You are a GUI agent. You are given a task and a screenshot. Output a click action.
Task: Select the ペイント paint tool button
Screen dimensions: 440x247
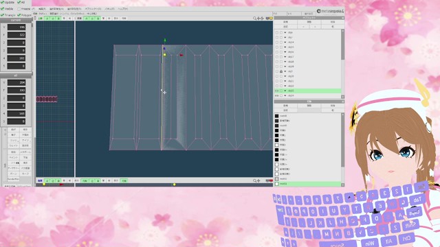(x=13, y=157)
